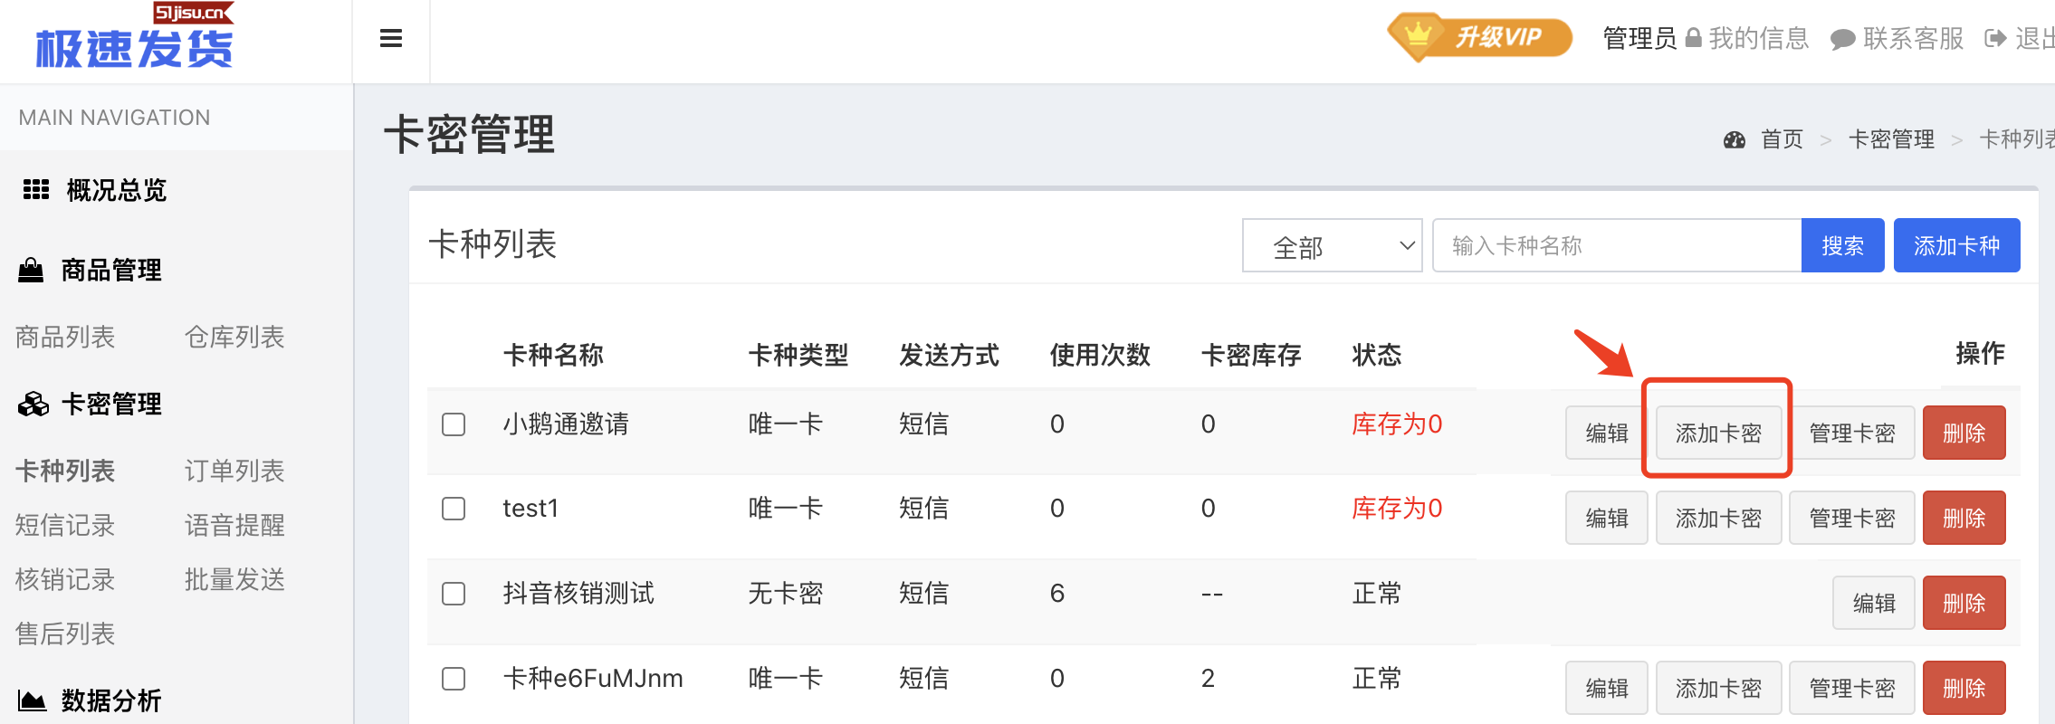Screen dimensions: 2055x724
Task: Go to 短信记录 in the sidebar
Action: pos(65,525)
